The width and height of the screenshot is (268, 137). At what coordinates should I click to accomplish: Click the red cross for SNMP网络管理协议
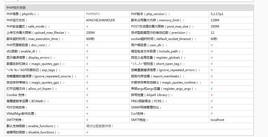click(x=212, y=107)
